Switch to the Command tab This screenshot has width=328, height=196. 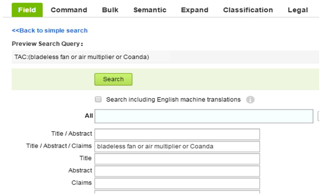[69, 10]
